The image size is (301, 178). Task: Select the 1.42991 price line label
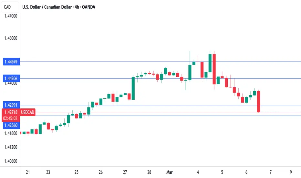[x=11, y=105]
